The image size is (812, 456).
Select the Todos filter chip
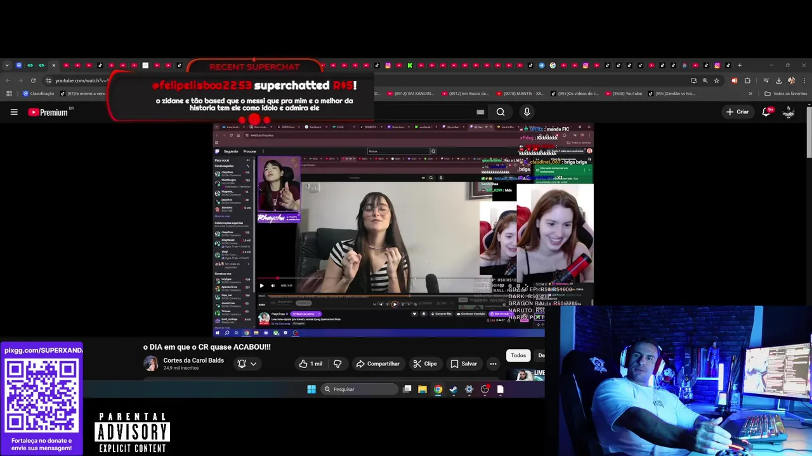(x=518, y=355)
